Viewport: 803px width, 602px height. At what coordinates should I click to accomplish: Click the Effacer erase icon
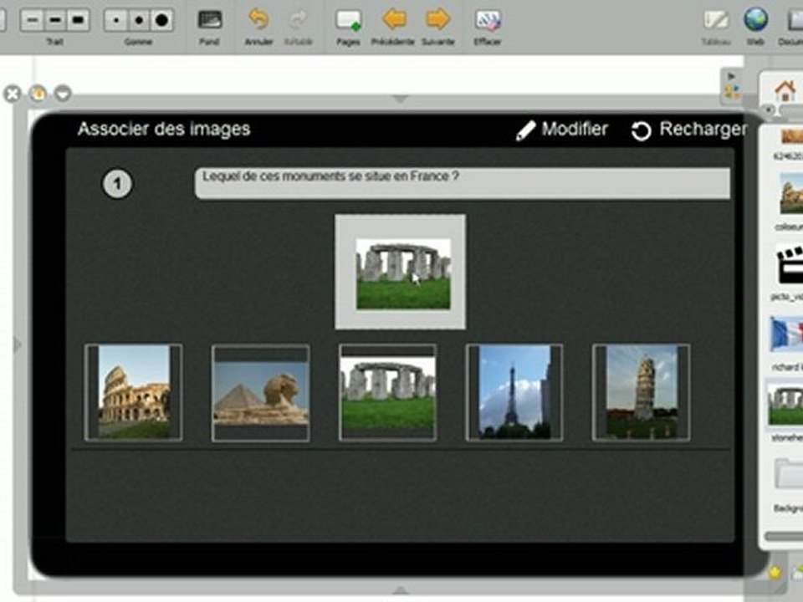(487, 20)
